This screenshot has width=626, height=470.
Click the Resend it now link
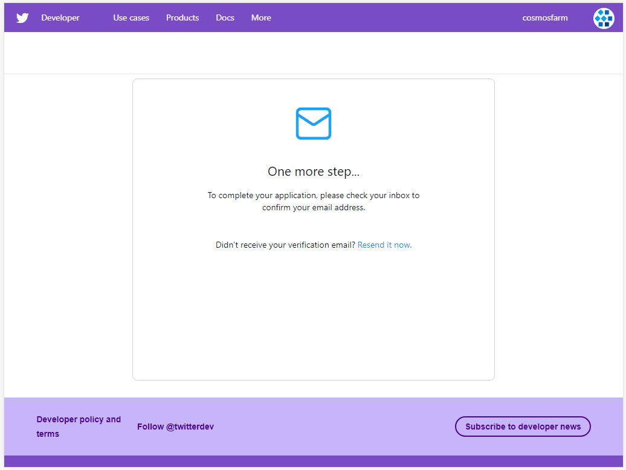[384, 245]
